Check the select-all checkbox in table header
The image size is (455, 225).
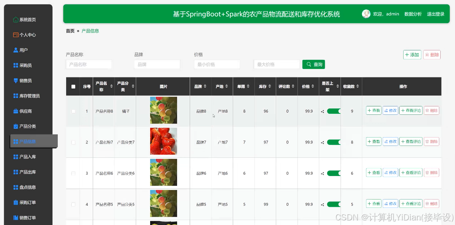tap(73, 86)
